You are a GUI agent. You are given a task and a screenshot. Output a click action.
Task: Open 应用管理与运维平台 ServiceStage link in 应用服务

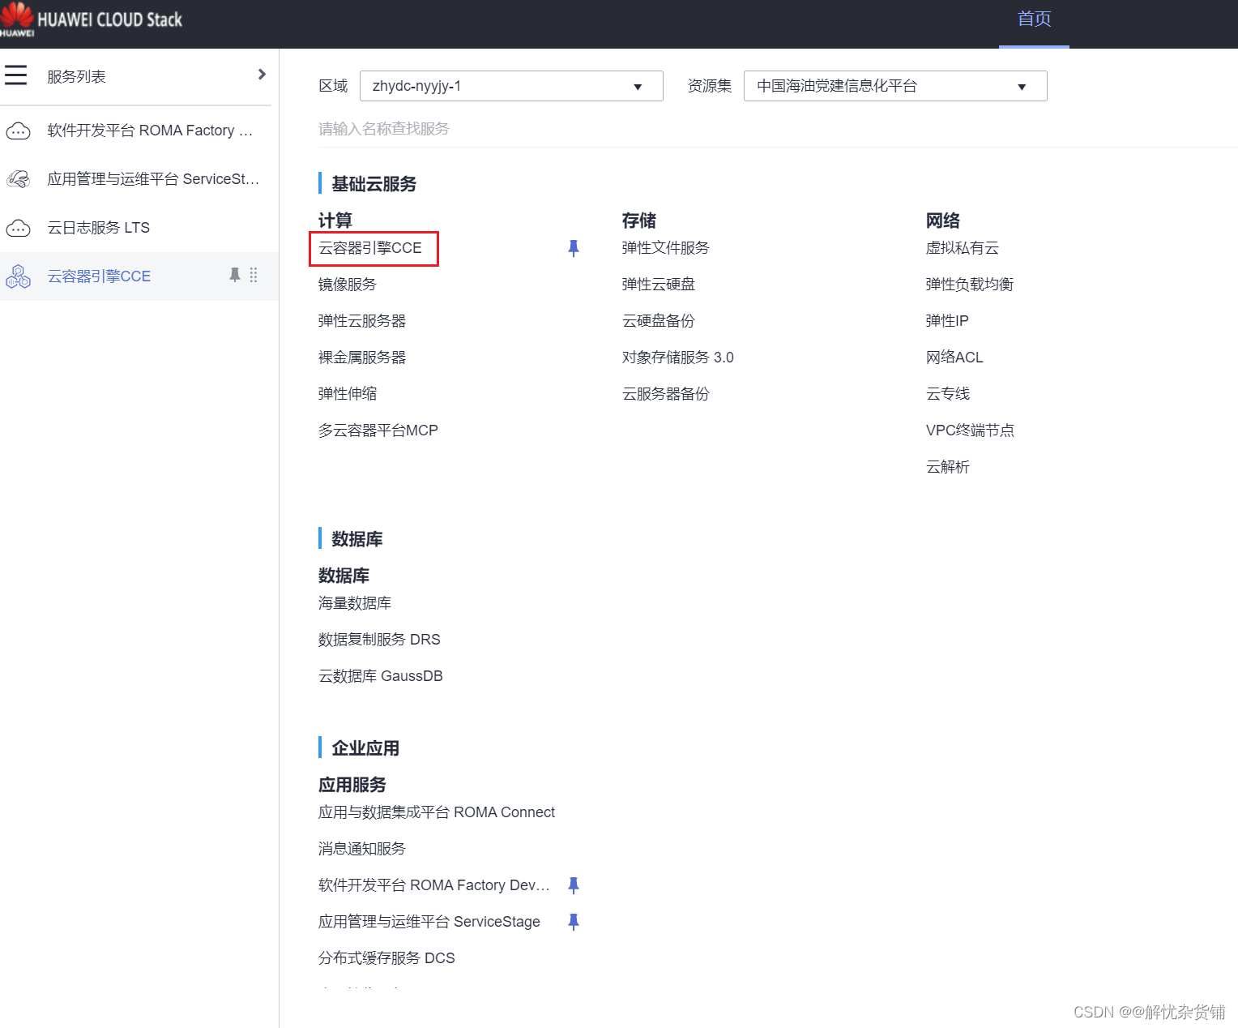pyautogui.click(x=429, y=922)
